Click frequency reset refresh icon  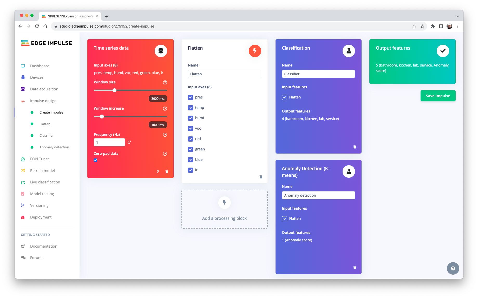[129, 142]
